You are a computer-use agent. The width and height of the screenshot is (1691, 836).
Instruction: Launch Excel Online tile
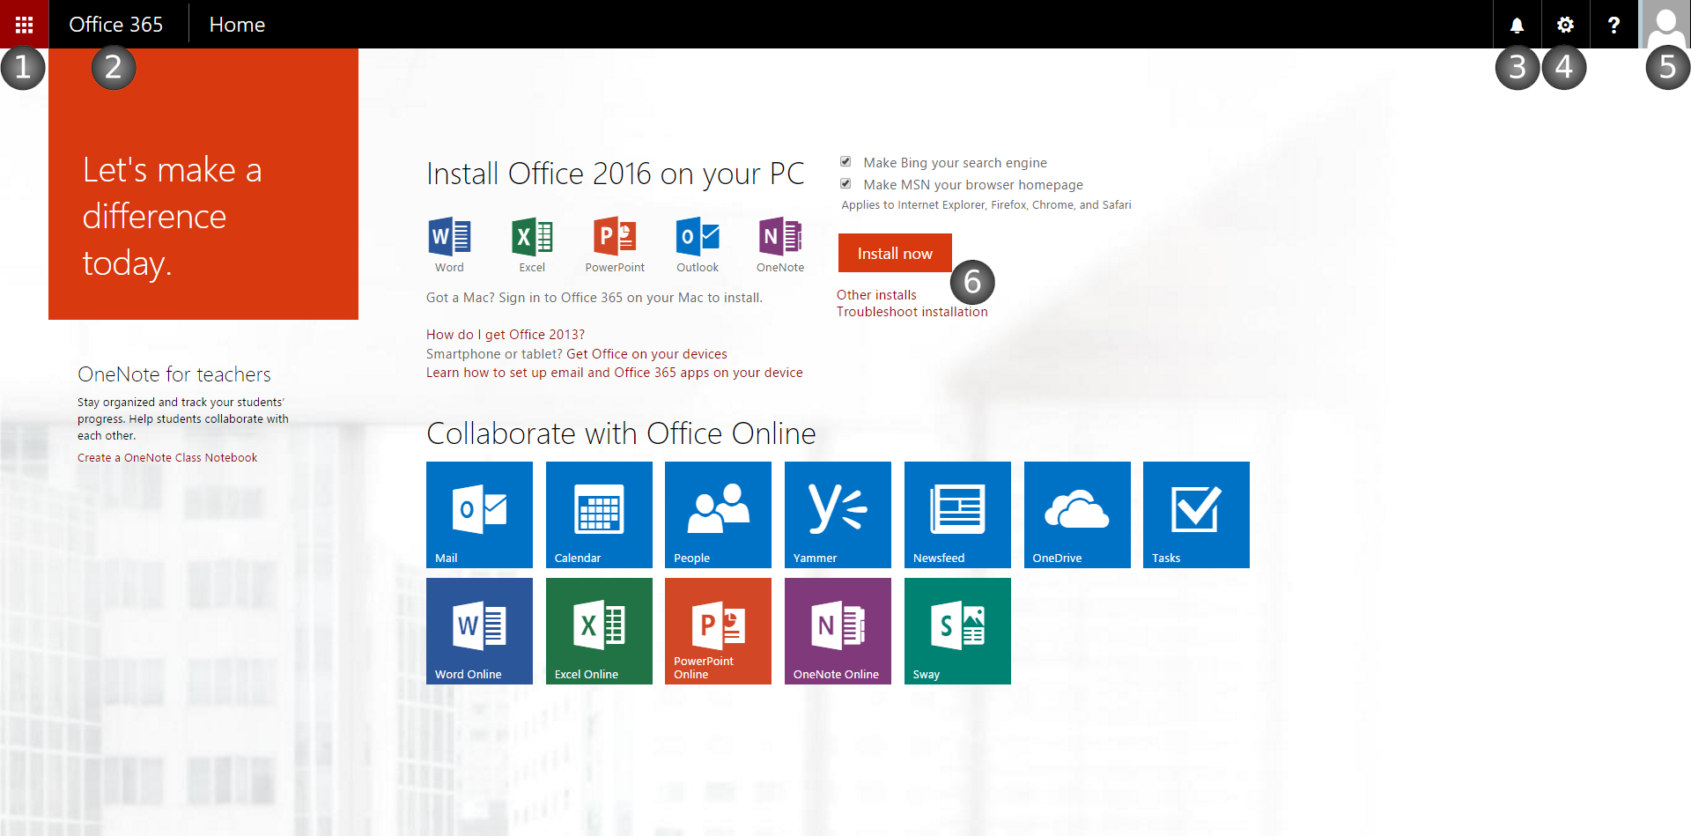[x=599, y=631]
